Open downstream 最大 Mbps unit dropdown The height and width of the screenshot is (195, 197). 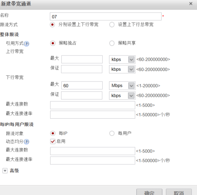(x=122, y=86)
